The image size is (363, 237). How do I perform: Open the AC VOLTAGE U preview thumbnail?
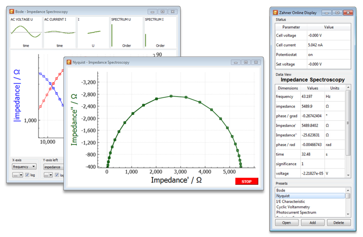click(x=26, y=32)
